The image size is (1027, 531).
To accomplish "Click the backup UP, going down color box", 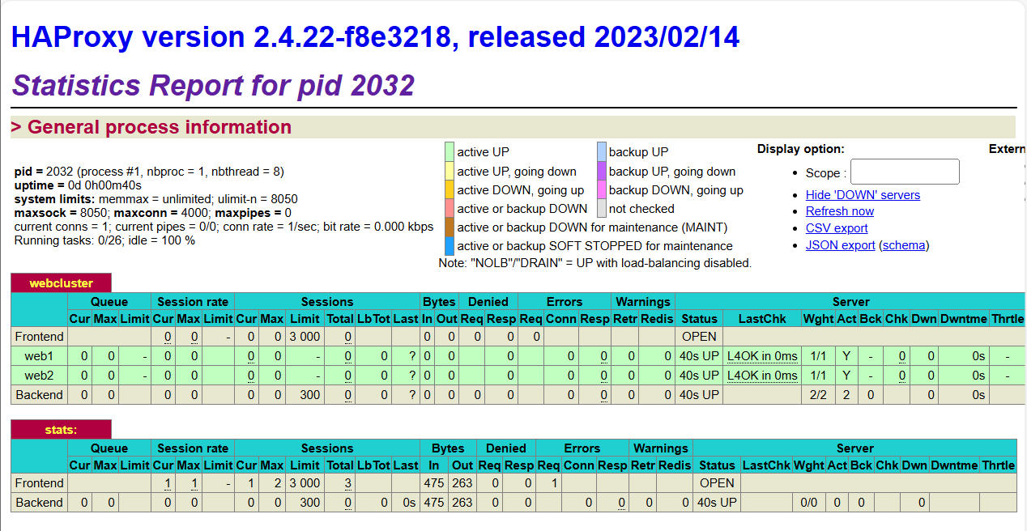I will pos(602,171).
